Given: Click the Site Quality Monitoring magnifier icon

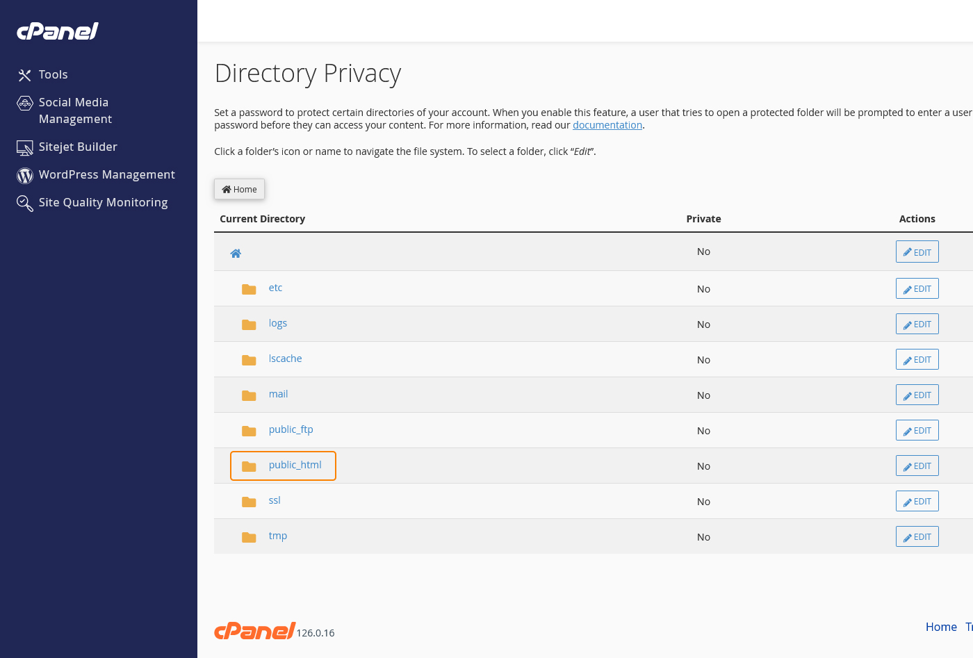Looking at the screenshot, I should click(24, 203).
